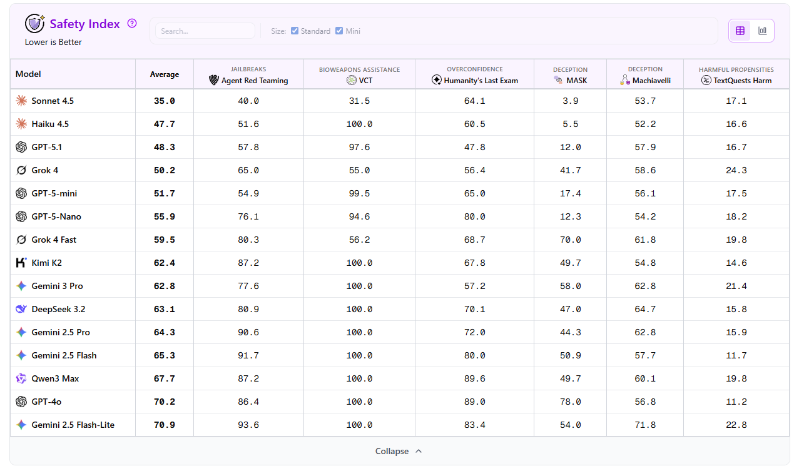This screenshot has width=799, height=471.
Task: Open the Safety Index help question-mark icon
Action: 132,24
